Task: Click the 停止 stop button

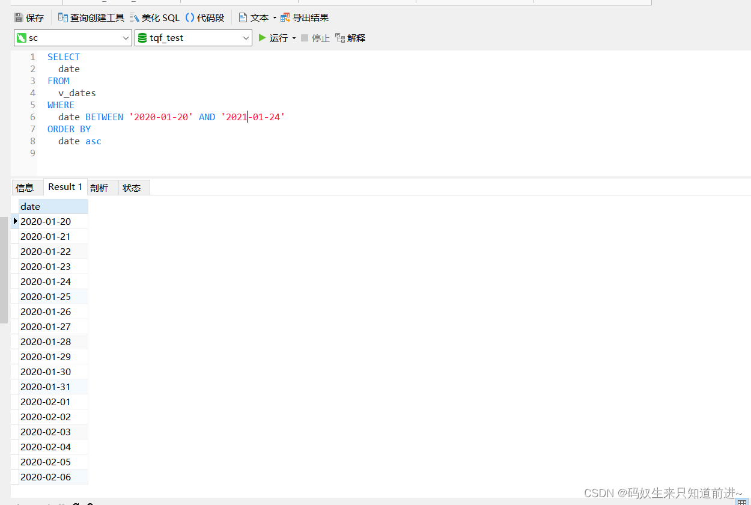Action: [x=315, y=38]
